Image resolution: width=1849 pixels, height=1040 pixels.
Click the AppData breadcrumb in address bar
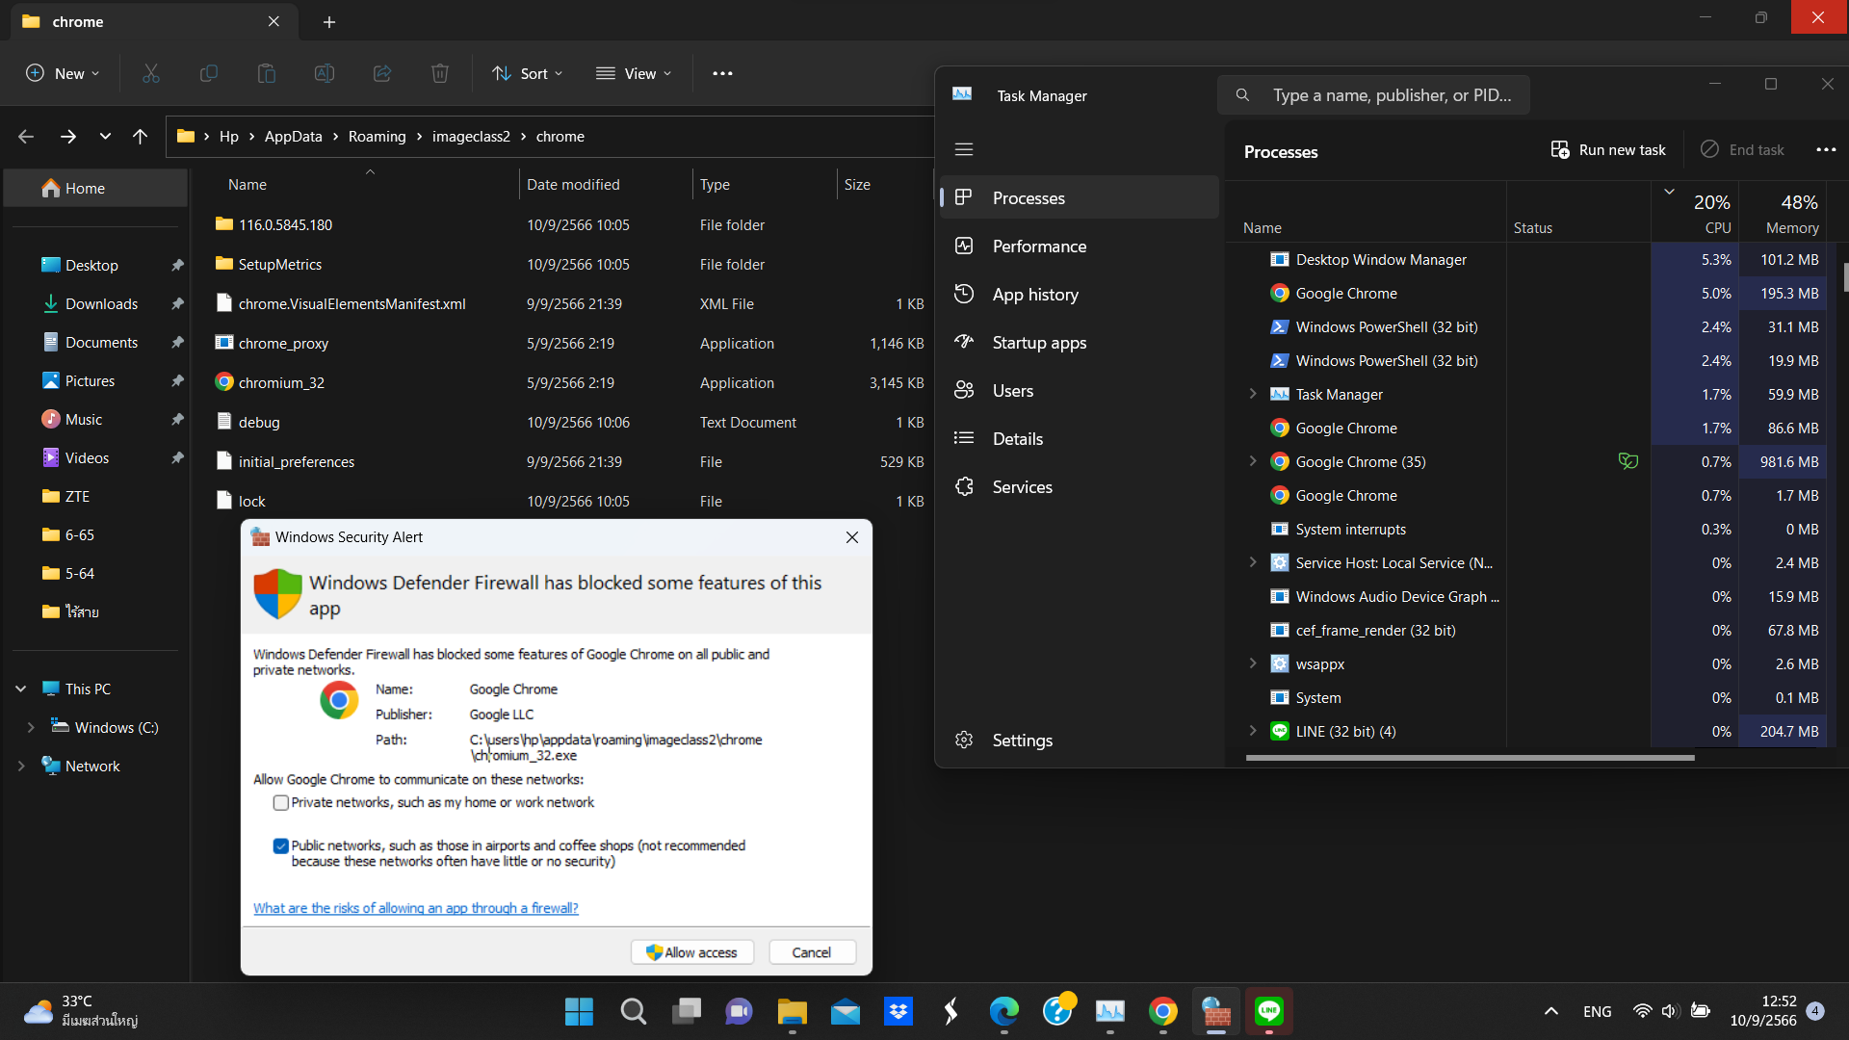tap(294, 137)
